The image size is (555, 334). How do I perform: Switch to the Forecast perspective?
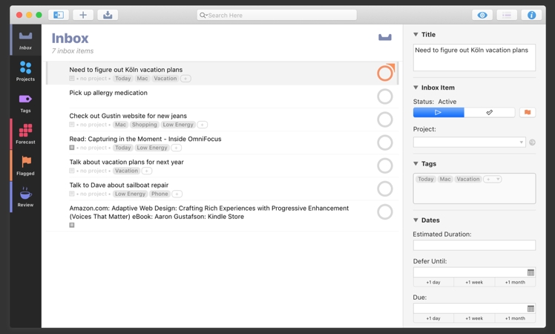25,134
